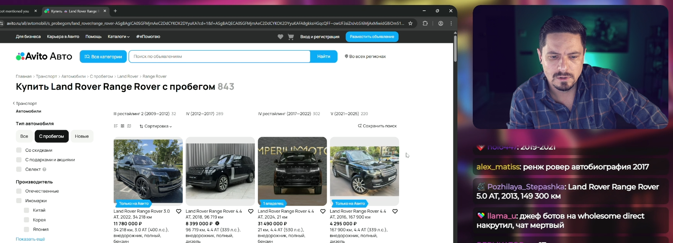The image size is (673, 243).
Task: Open 'Помощь' in top menu
Action: (x=93, y=37)
